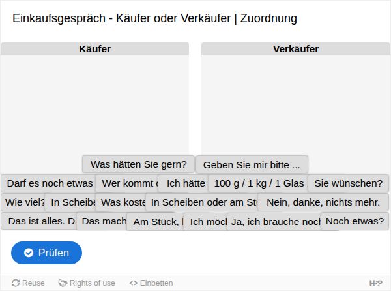Pick the 'Sie wünschen?' card

tap(349, 183)
